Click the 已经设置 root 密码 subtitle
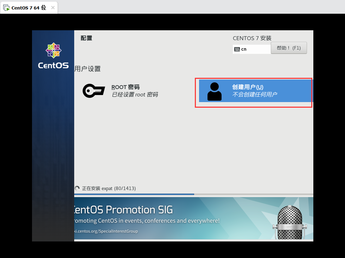Viewport: 345px width, 258px height. [135, 95]
